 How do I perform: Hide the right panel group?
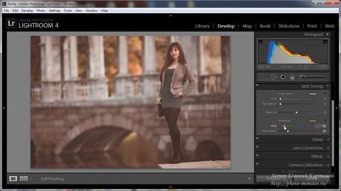click(337, 108)
